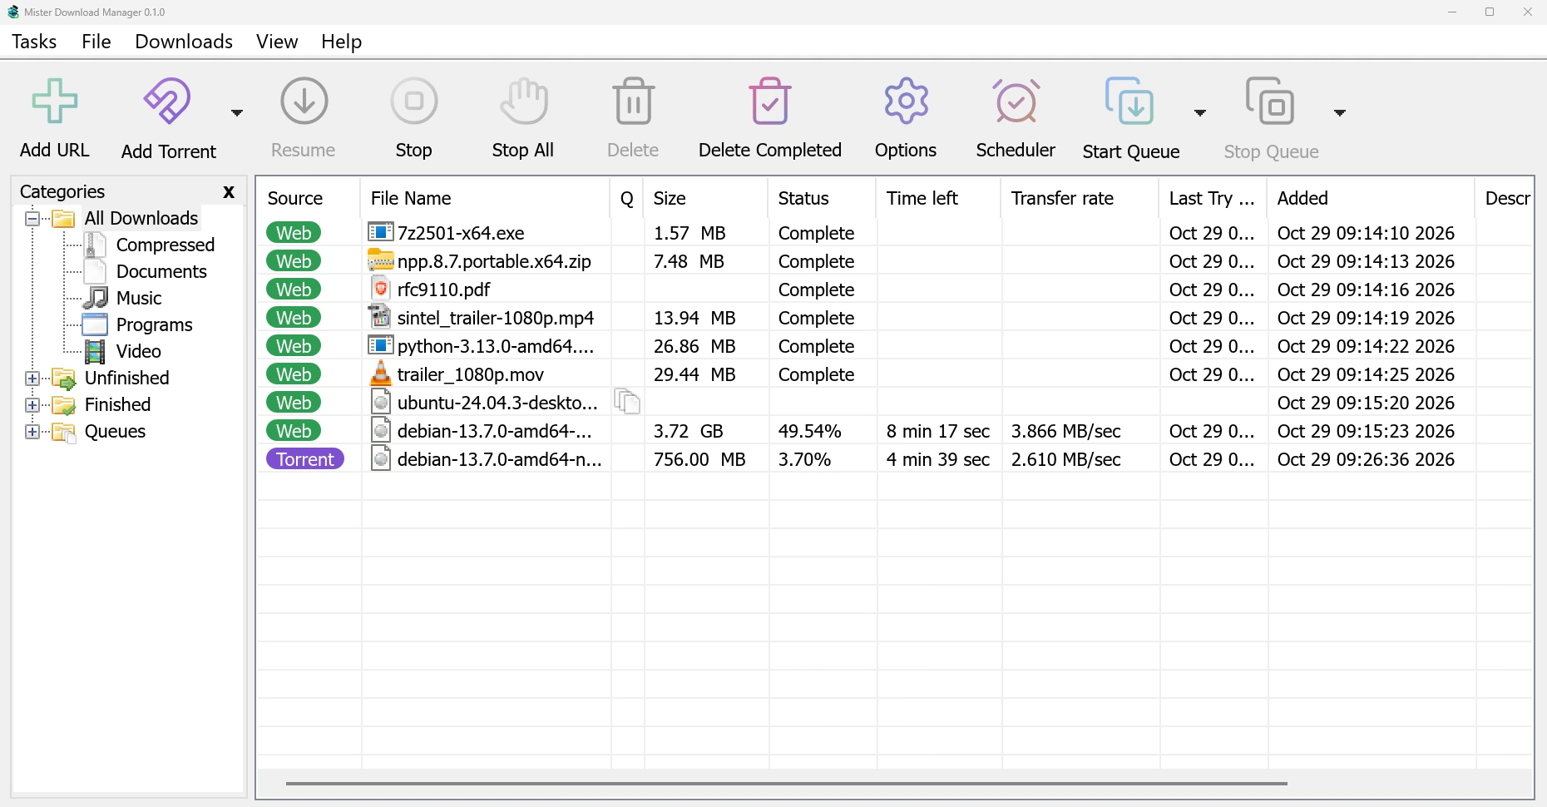This screenshot has width=1547, height=807.
Task: Sort by Last Try column header
Action: (x=1213, y=198)
